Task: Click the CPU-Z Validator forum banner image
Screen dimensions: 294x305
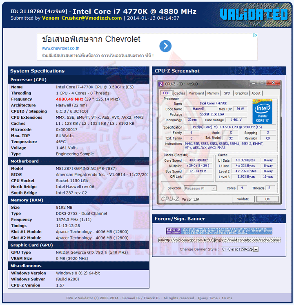Action: pos(219,231)
